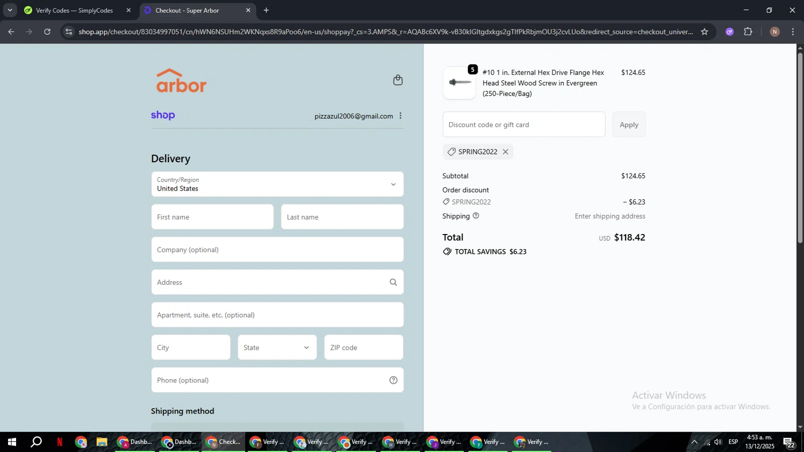804x452 pixels.
Task: Click the Shop logo
Action: [x=163, y=115]
